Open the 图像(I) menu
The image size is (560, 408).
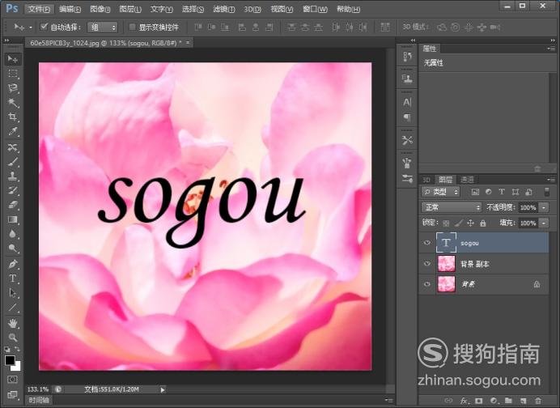(100, 9)
